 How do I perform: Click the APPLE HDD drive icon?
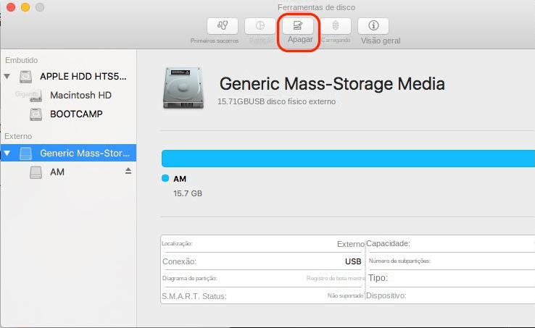[x=25, y=77]
